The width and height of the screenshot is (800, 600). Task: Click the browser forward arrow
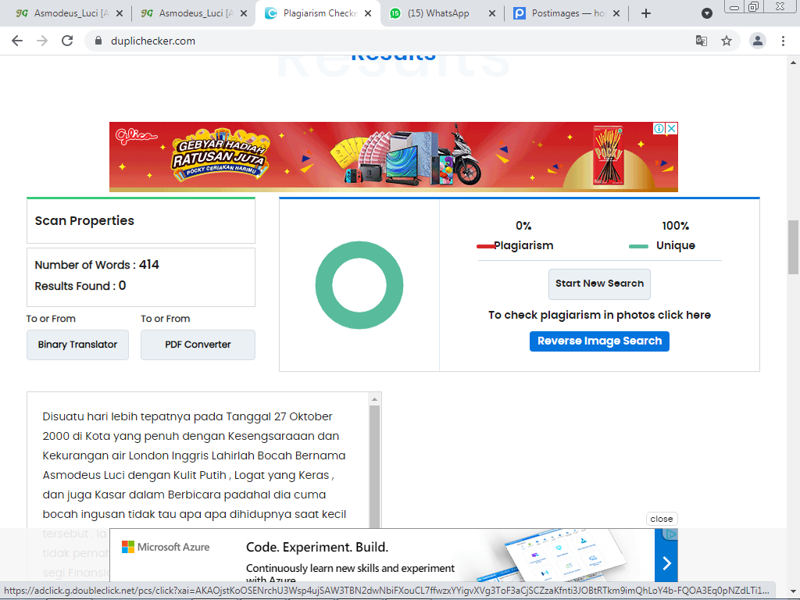pyautogui.click(x=42, y=41)
